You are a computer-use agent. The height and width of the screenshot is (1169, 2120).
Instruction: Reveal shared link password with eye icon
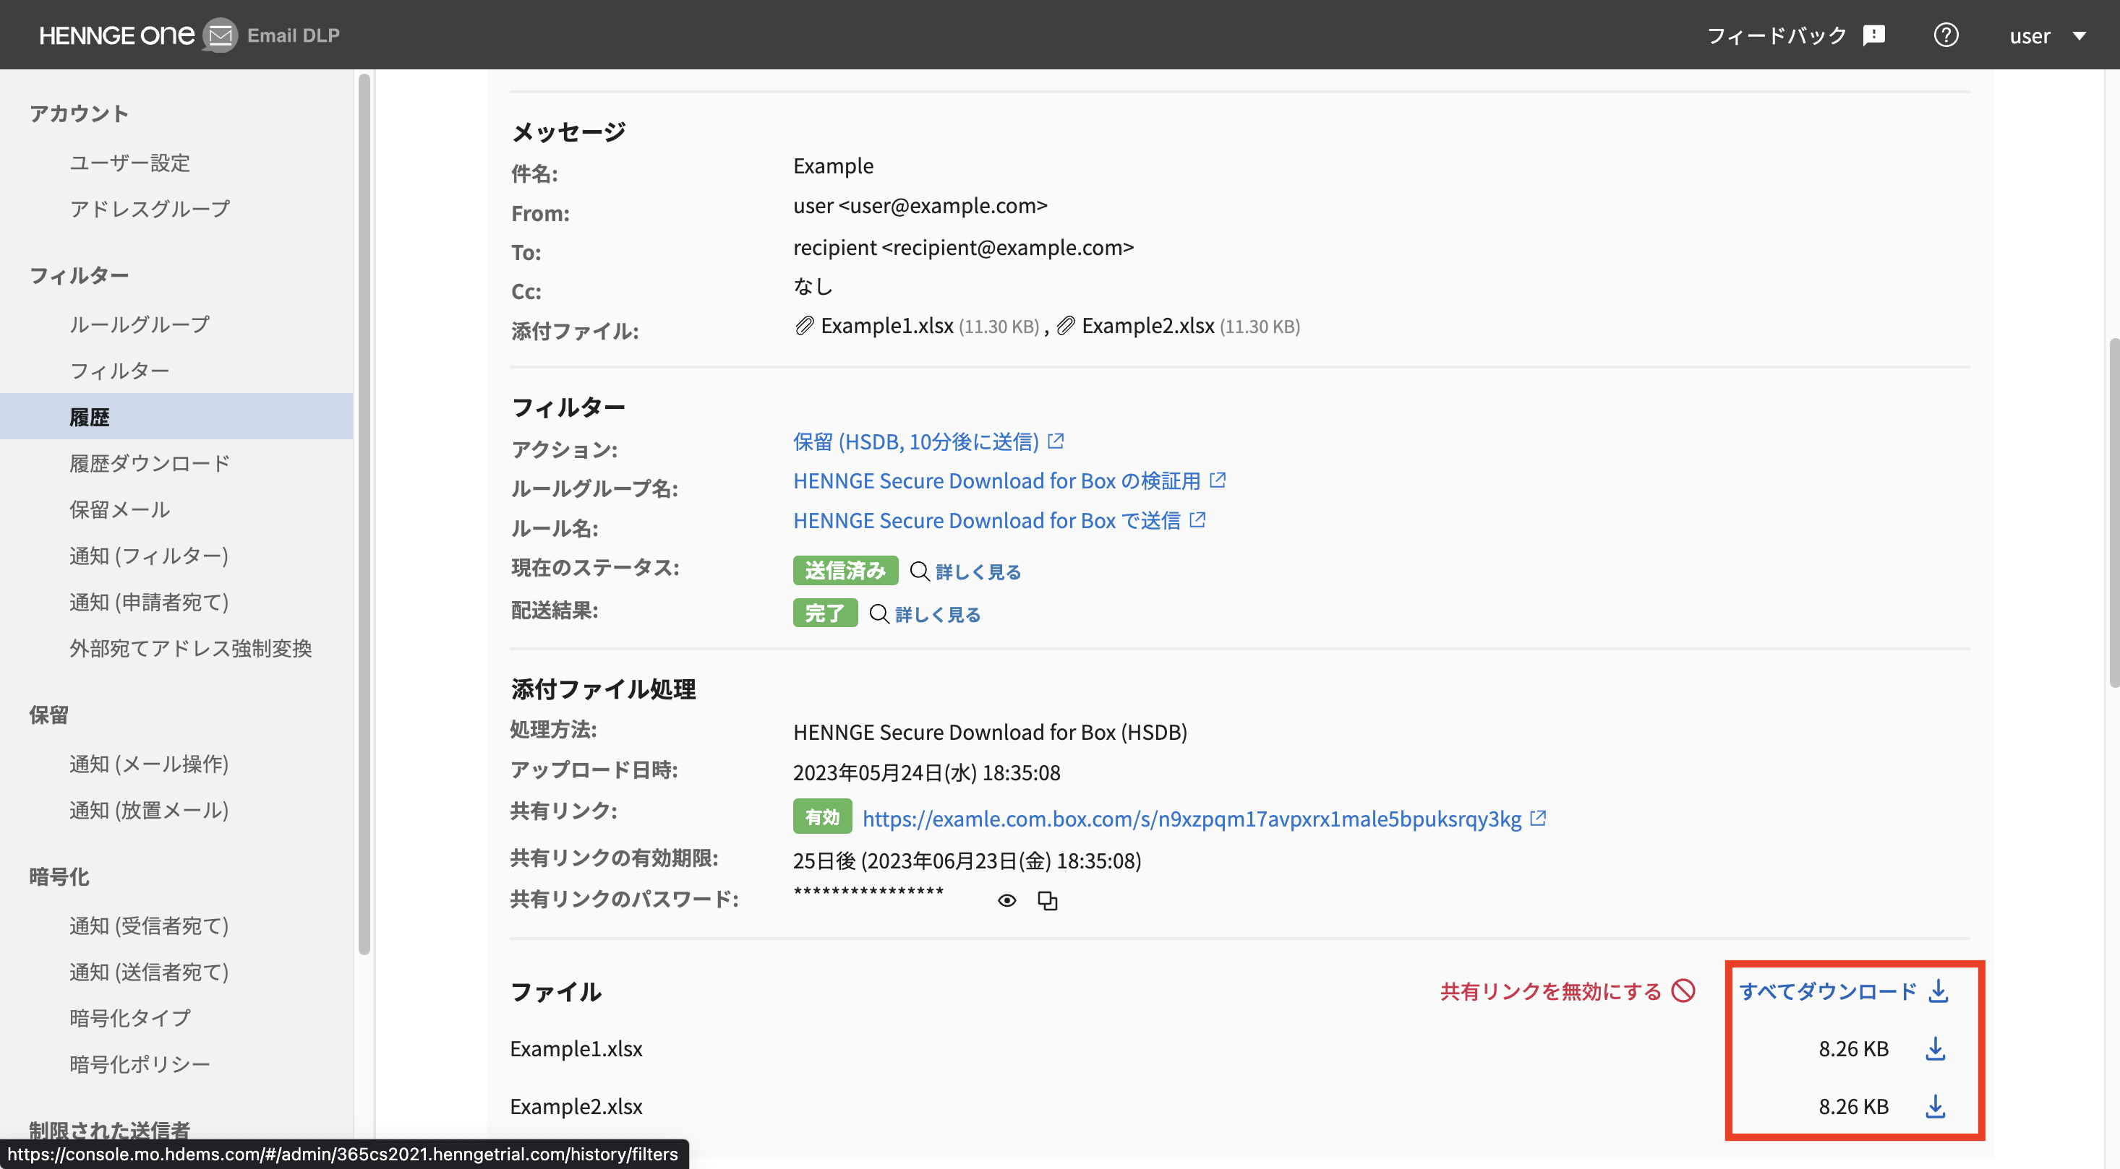pos(1006,901)
